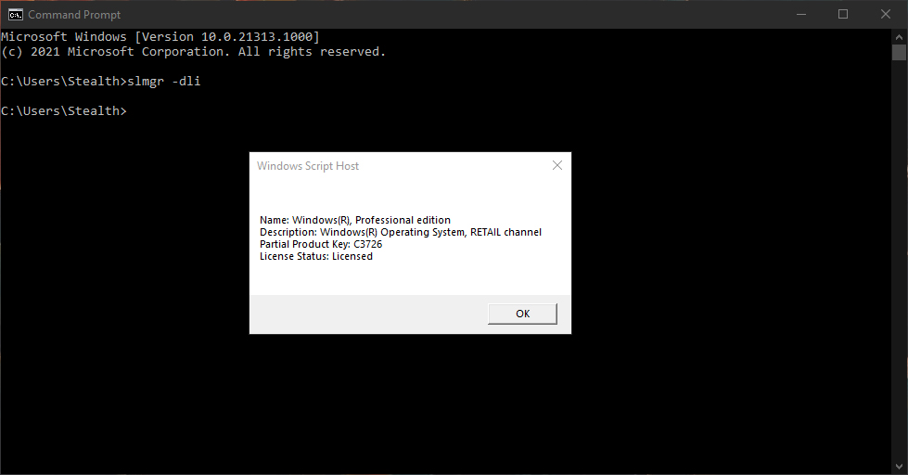Viewport: 908px width, 475px height.
Task: Close the Command Prompt window
Action: (886, 15)
